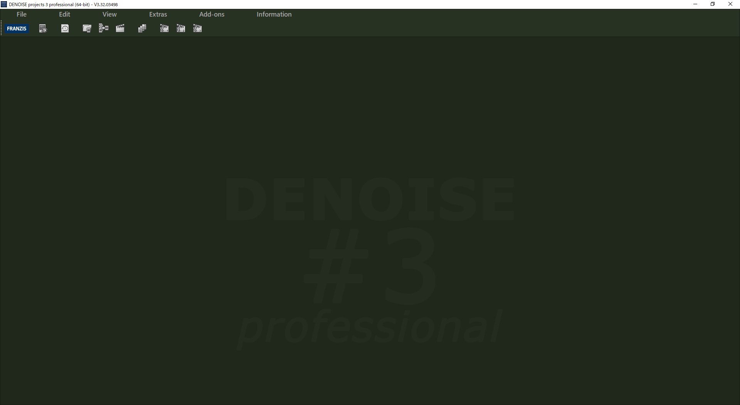
Task: Click the FRANZIS logo button
Action: click(x=17, y=29)
